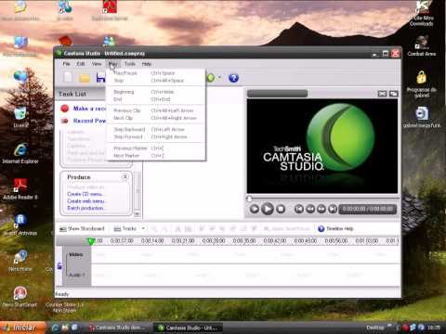Click the Iniciar start button
Viewport: 446px width, 334px height.
[x=22, y=328]
